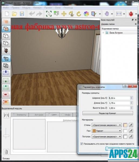
Task: Click the Редактор Комнат button
Action: [108, 113]
